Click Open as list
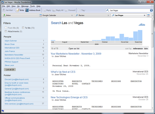The height and width of the screenshot is (114, 155). pos(74,48)
